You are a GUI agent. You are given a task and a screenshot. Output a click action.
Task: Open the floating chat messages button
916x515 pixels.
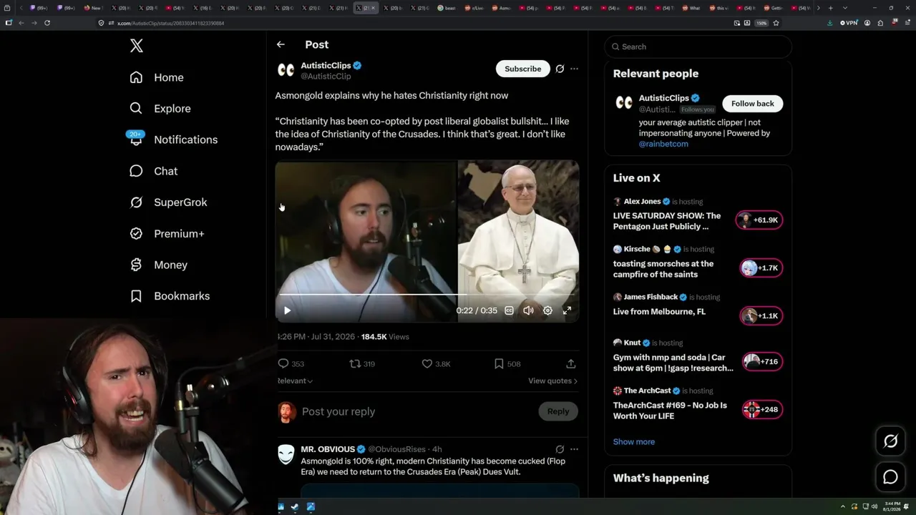pyautogui.click(x=890, y=477)
